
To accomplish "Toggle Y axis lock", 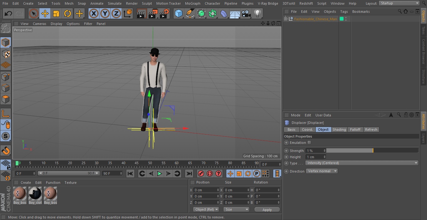I will [x=105, y=14].
